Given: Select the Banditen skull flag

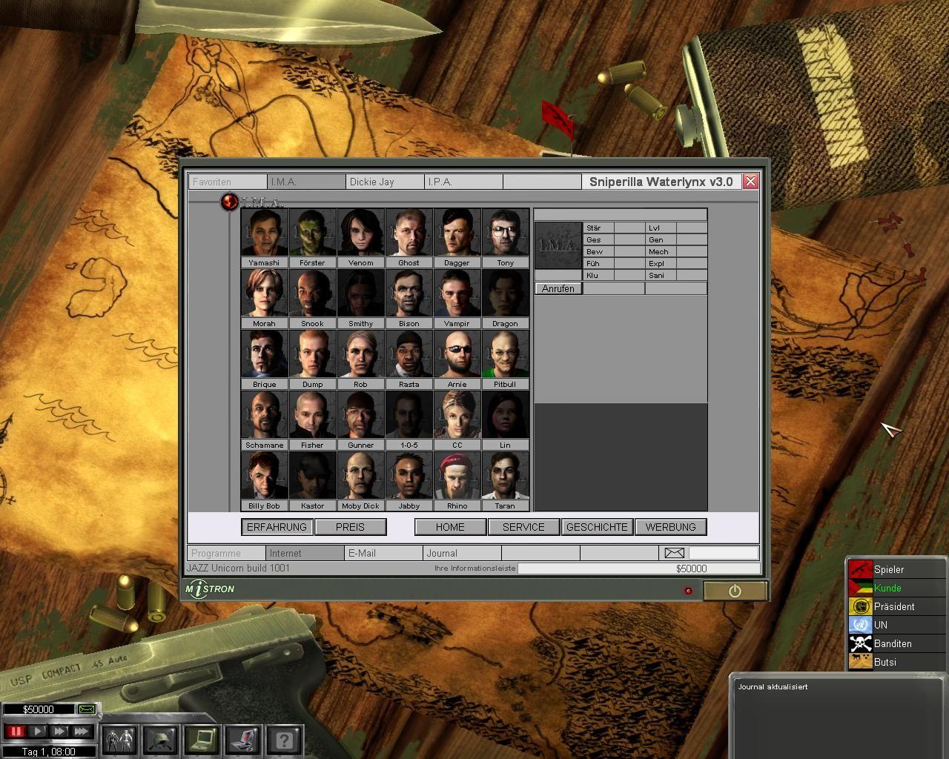Looking at the screenshot, I should pos(861,643).
